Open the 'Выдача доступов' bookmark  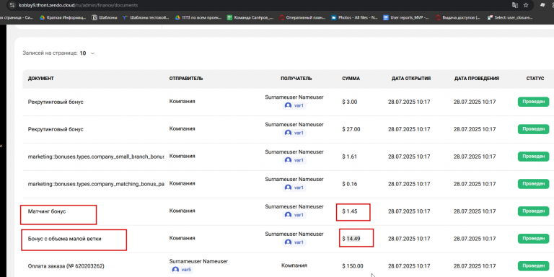[x=458, y=17]
